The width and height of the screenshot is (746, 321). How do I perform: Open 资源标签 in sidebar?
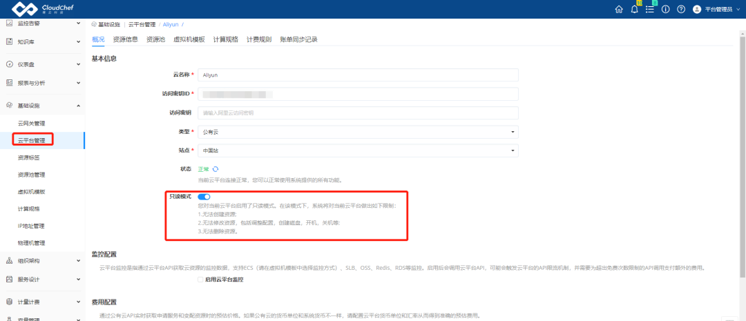tap(28, 157)
